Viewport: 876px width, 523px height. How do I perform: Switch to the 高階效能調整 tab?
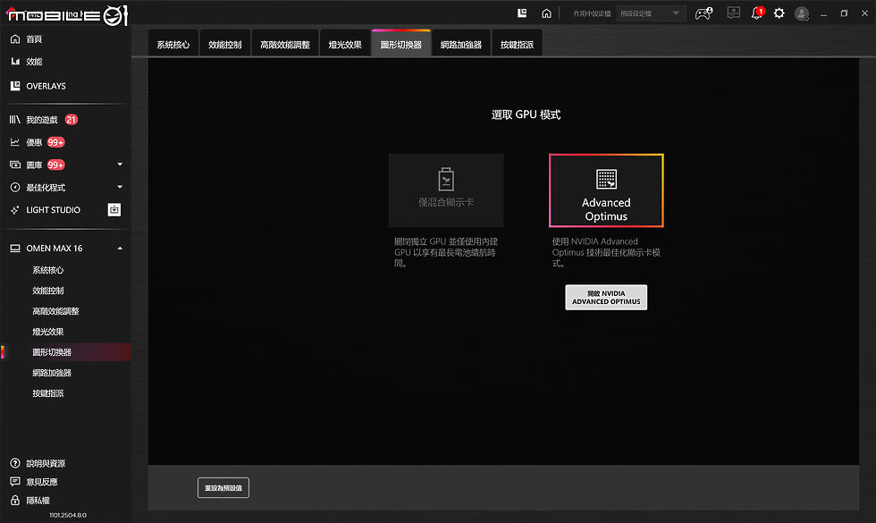pos(285,44)
